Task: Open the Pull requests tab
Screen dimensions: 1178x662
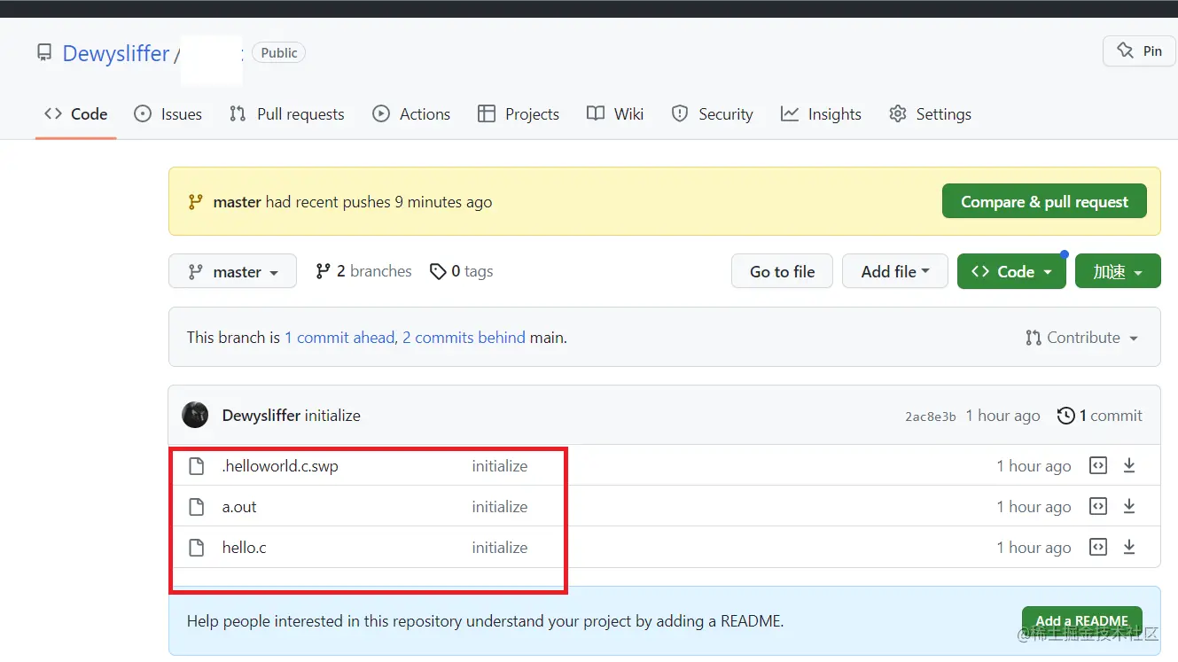Action: pos(286,114)
